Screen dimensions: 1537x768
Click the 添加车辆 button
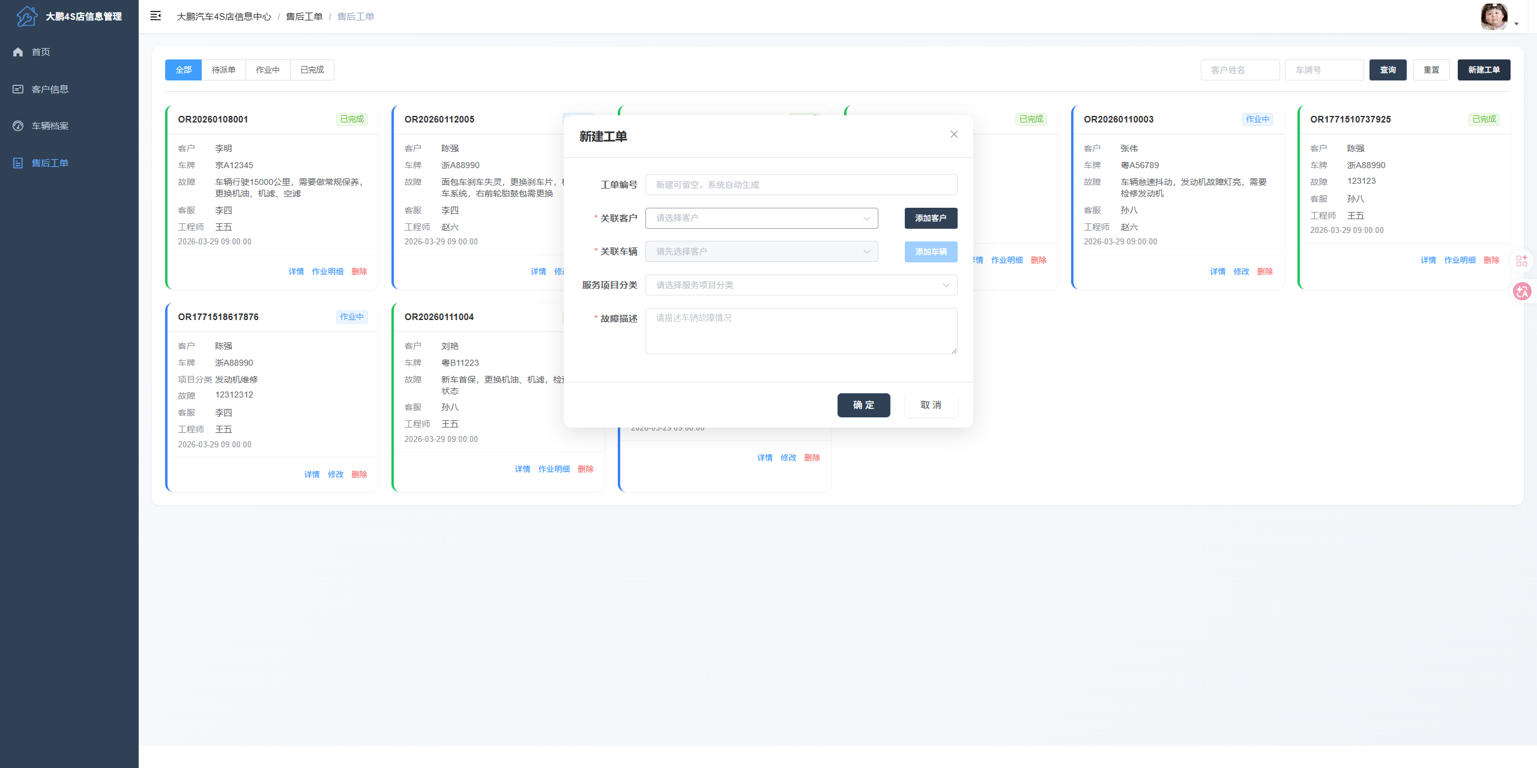click(x=931, y=252)
